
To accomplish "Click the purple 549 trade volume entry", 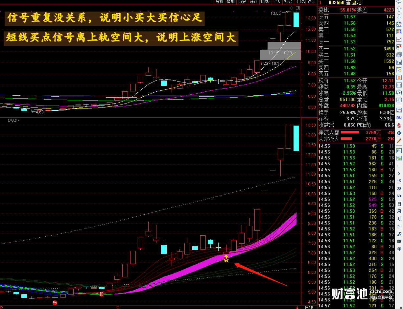I will tap(373, 205).
